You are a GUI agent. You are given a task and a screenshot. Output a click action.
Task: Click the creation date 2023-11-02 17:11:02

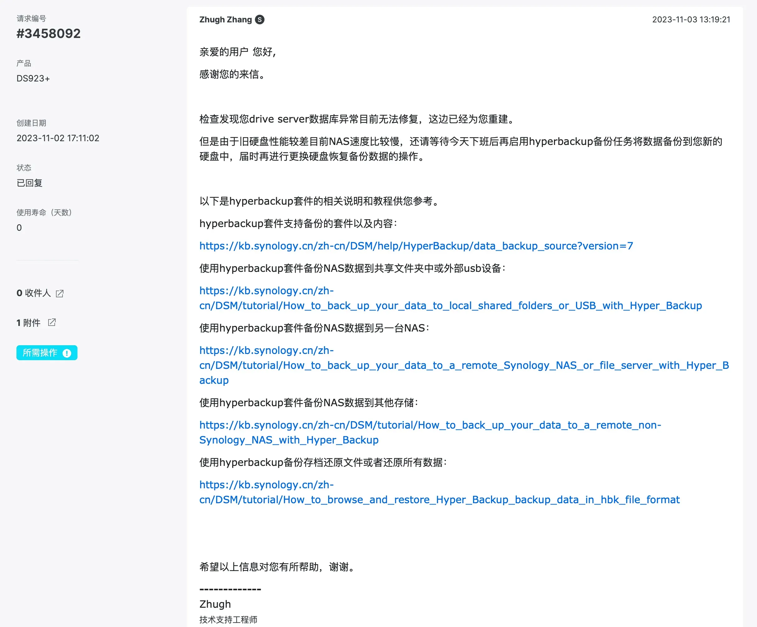[58, 138]
